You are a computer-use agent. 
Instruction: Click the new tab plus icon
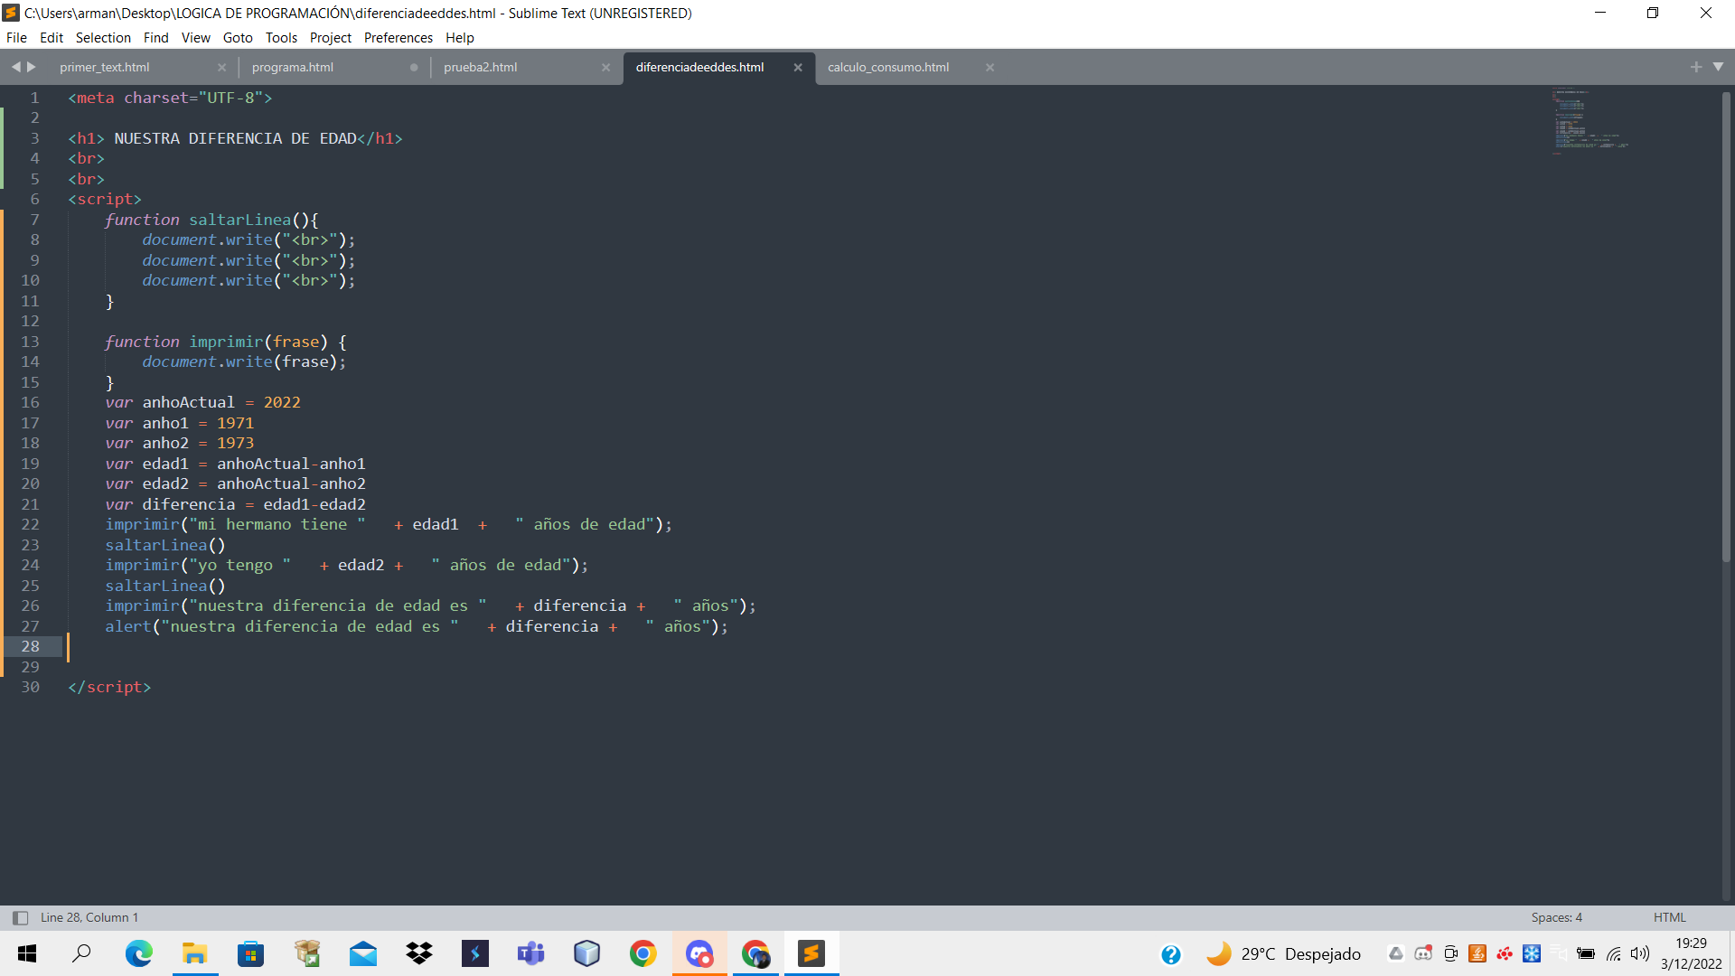coord(1695,67)
